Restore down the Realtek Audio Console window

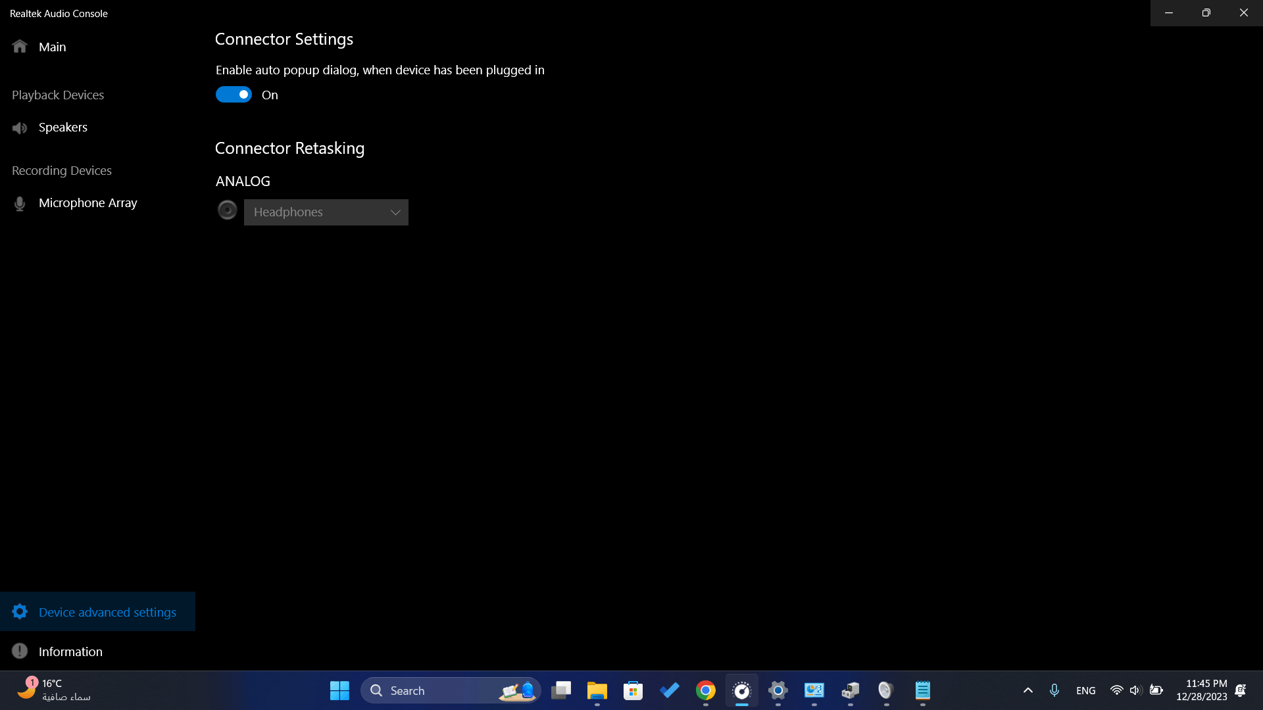1206,13
